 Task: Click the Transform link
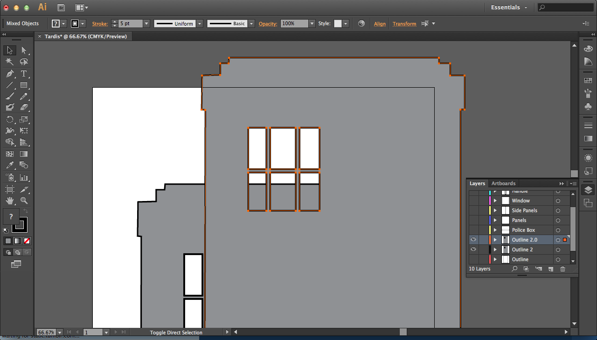404,24
